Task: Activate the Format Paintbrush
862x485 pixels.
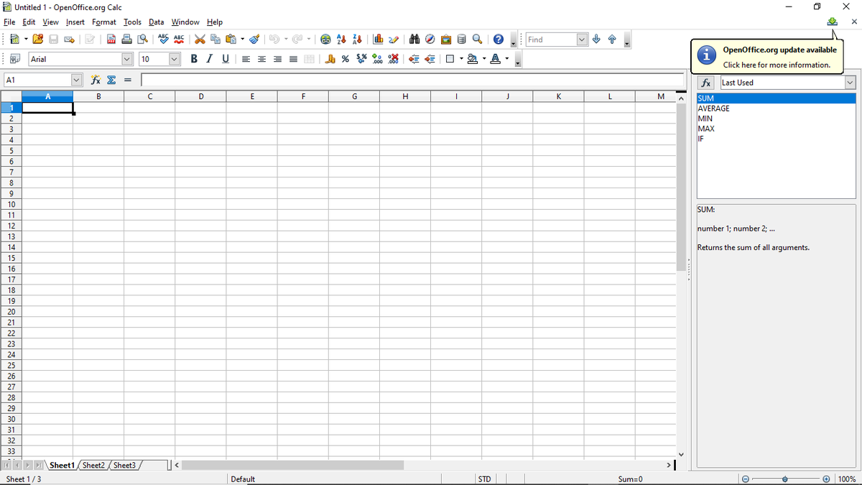Action: tap(254, 40)
